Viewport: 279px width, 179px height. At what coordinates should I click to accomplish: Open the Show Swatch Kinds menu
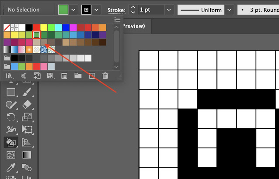51,76
